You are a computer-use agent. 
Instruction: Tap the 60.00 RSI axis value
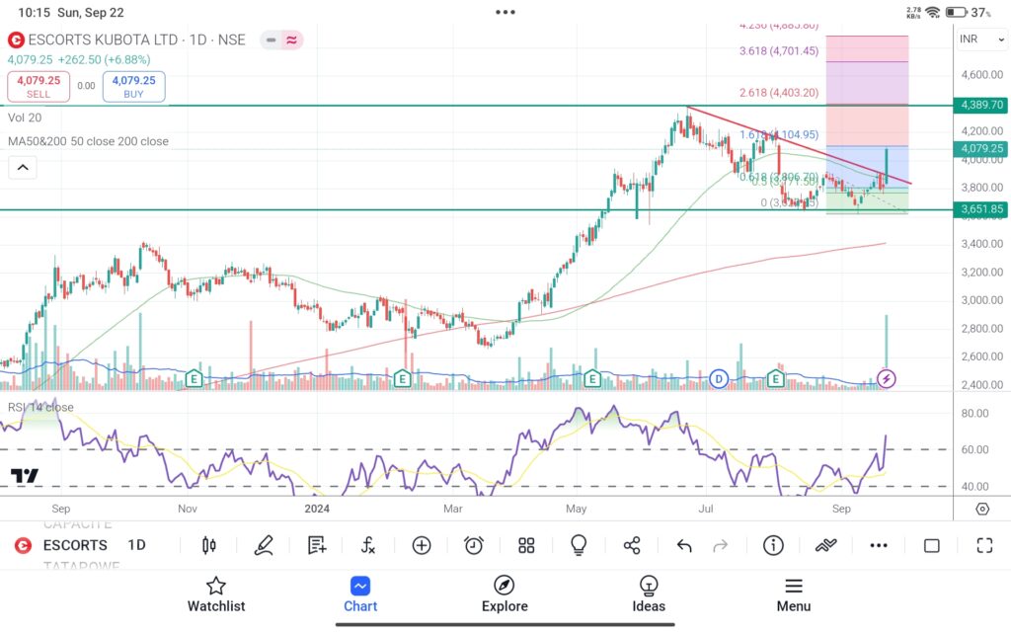(974, 449)
